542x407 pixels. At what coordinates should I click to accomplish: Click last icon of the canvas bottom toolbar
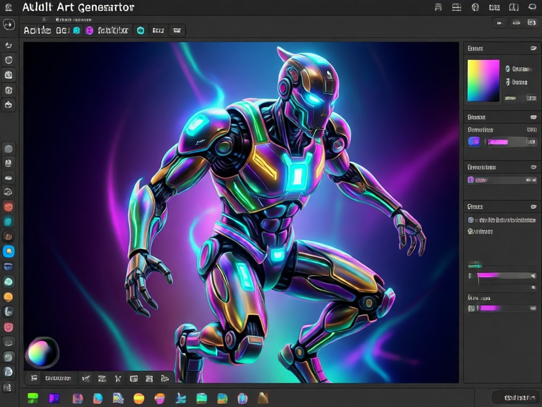[165, 378]
